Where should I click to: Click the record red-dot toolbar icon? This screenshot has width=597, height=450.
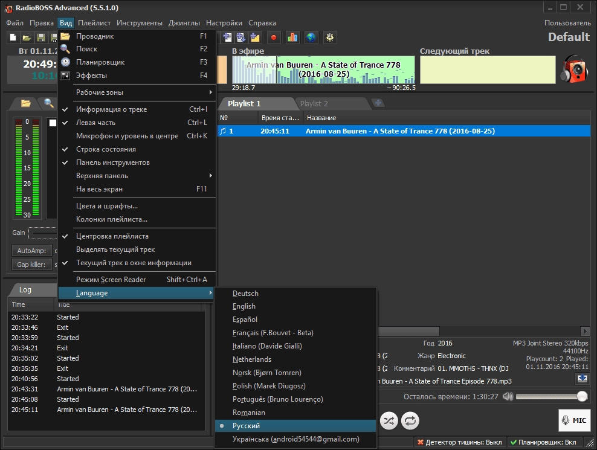pos(273,37)
